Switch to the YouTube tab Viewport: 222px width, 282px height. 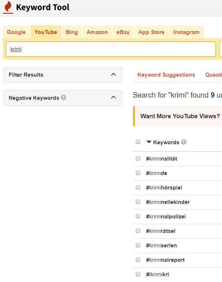(45, 32)
